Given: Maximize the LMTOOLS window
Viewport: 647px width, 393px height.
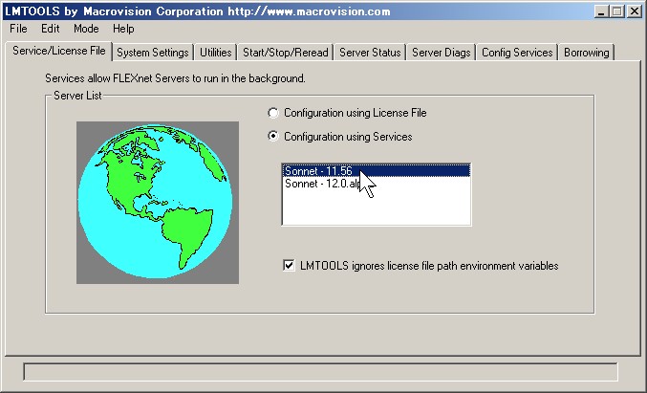Looking at the screenshot, I should 616,11.
